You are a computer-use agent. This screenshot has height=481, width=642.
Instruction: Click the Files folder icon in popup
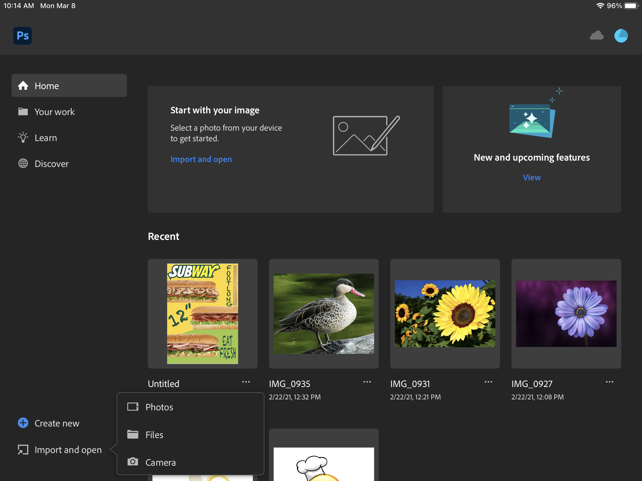coord(132,434)
